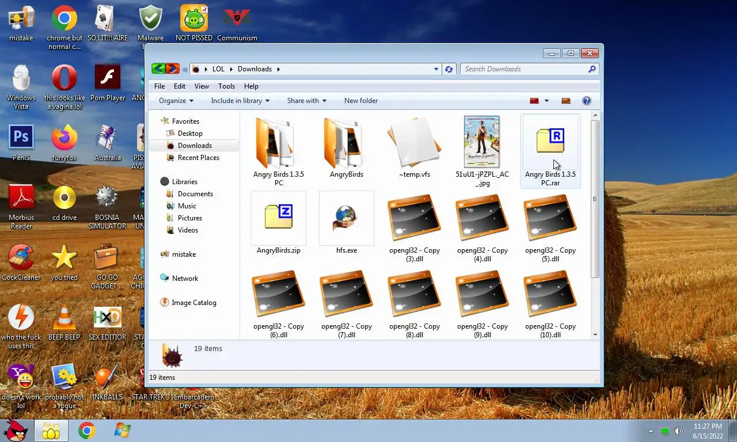Screen dimensions: 737x442
Task: Expand chevron between LOL and Downloads
Action: point(231,69)
